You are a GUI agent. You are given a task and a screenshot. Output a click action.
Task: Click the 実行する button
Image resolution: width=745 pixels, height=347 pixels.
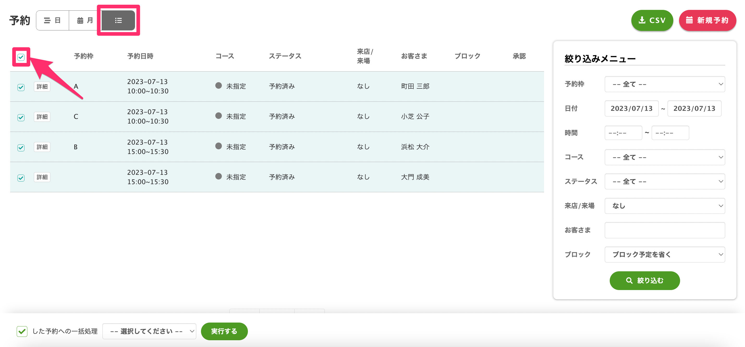click(224, 331)
